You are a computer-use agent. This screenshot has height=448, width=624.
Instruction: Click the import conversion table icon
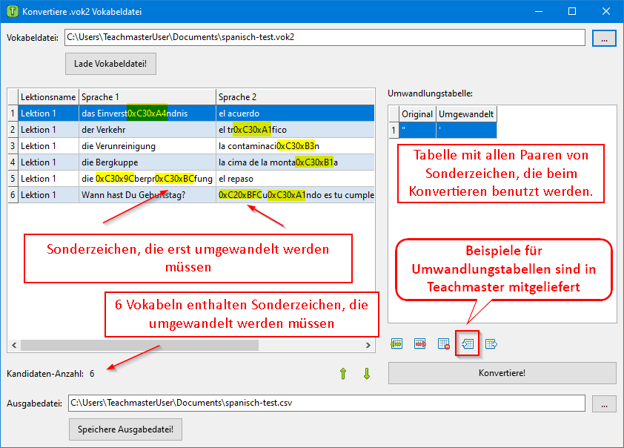467,343
